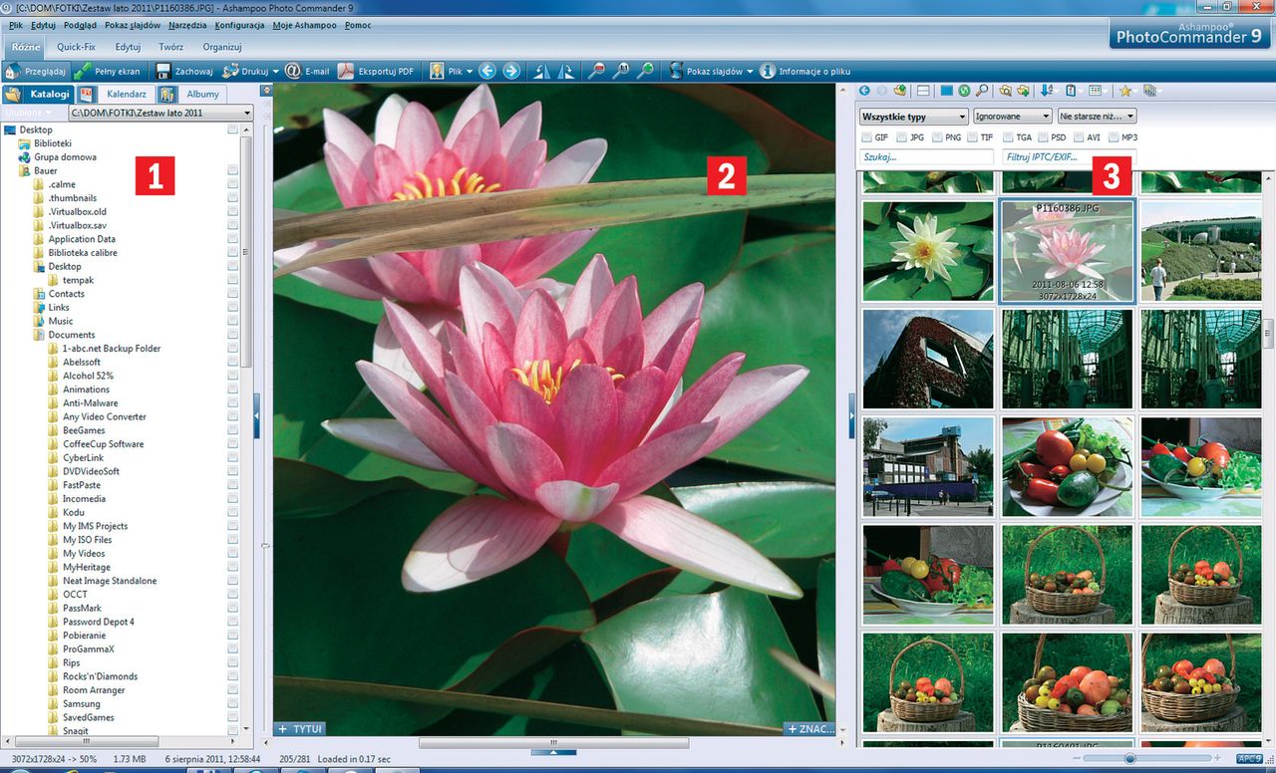The width and height of the screenshot is (1276, 773).
Task: Create a new folder with plus icon
Action: 1023,91
